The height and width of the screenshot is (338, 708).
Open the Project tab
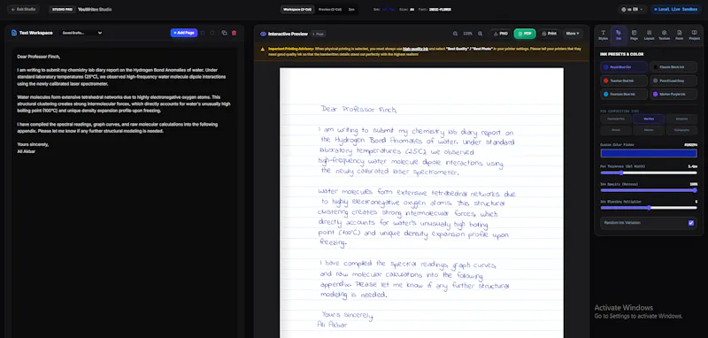[x=694, y=35]
